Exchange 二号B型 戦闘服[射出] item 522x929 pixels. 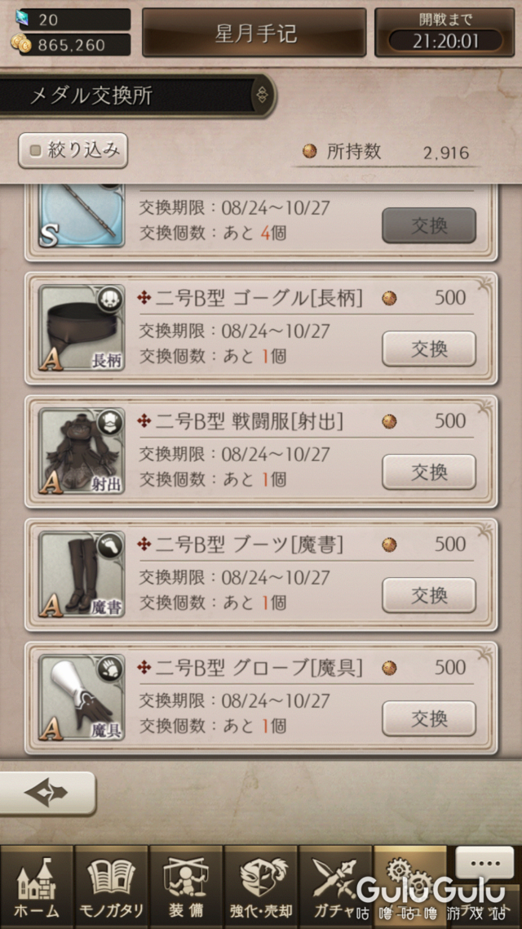pos(428,472)
